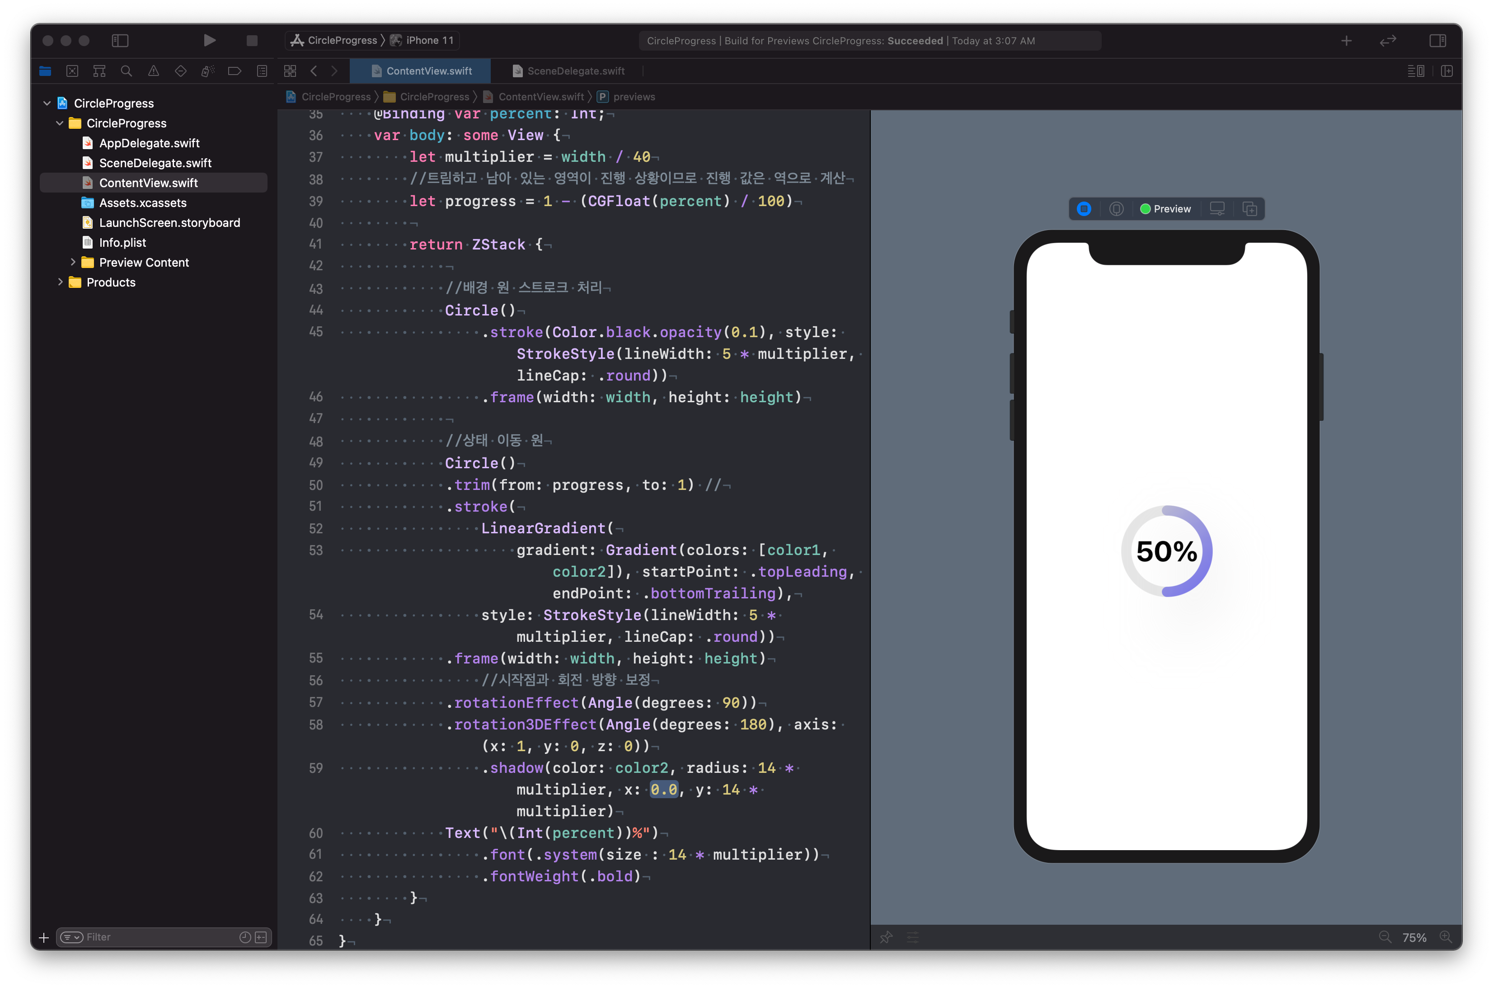The image size is (1493, 988).
Task: Click the Run (play) button
Action: coord(210,40)
